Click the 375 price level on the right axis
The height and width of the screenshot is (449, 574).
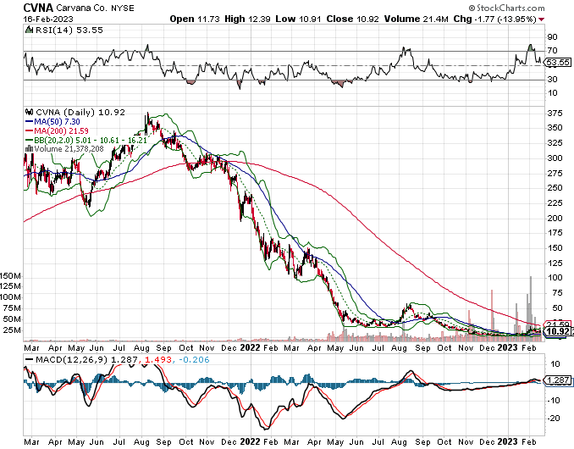[x=555, y=114]
